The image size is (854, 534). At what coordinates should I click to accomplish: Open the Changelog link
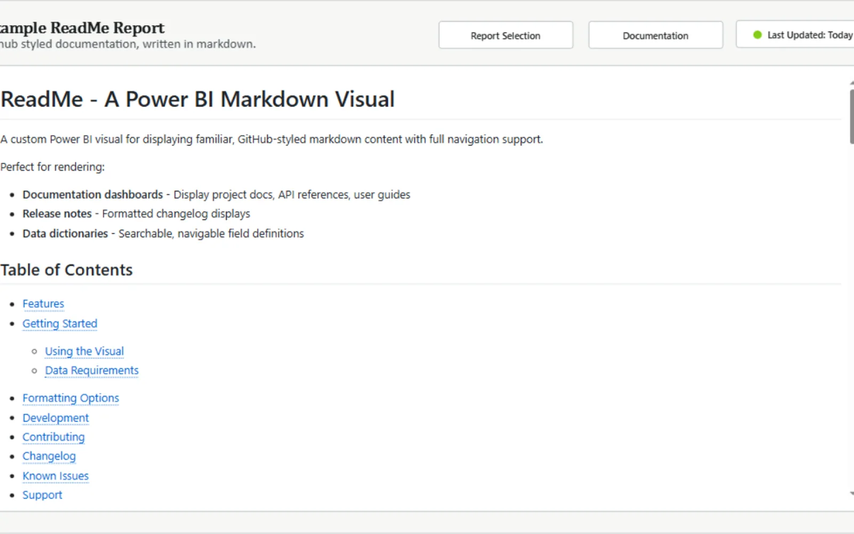pyautogui.click(x=49, y=456)
